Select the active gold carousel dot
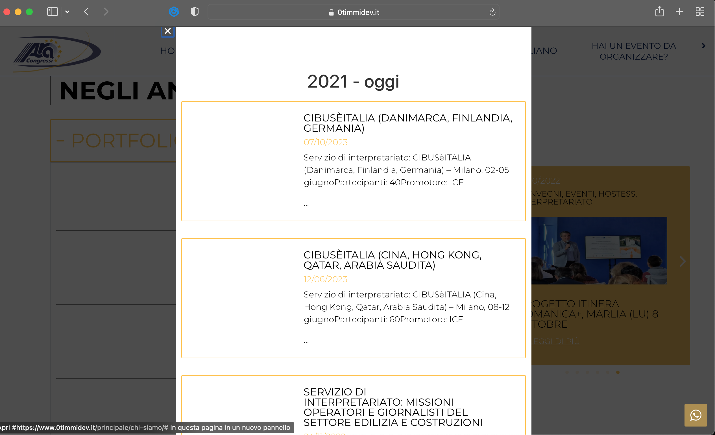Viewport: 715px width, 435px height. tap(618, 372)
